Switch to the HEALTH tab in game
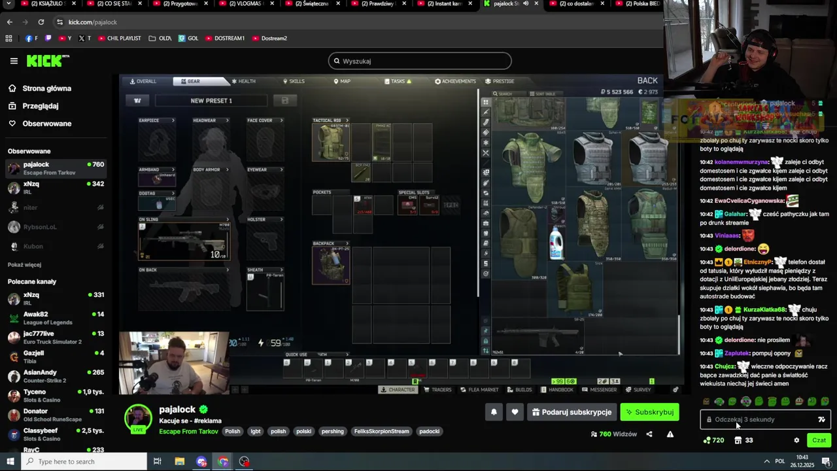This screenshot has height=471, width=837. 244,82
